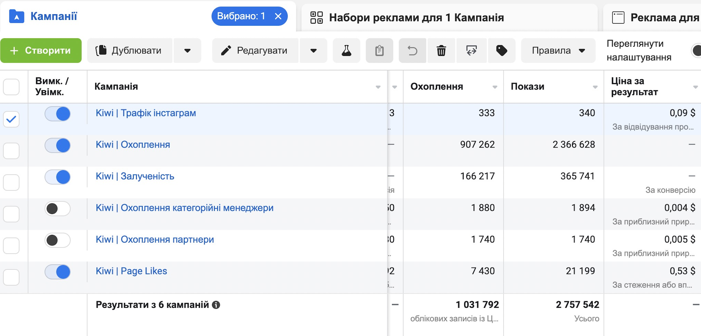Click info icon next to results summary
The width and height of the screenshot is (701, 336).
click(x=216, y=305)
